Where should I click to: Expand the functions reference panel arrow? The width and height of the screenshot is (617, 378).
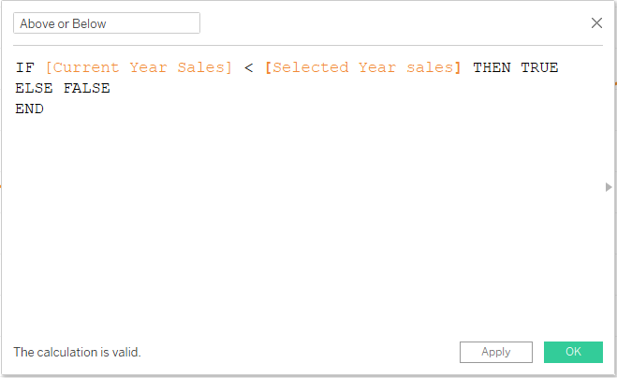pyautogui.click(x=609, y=187)
